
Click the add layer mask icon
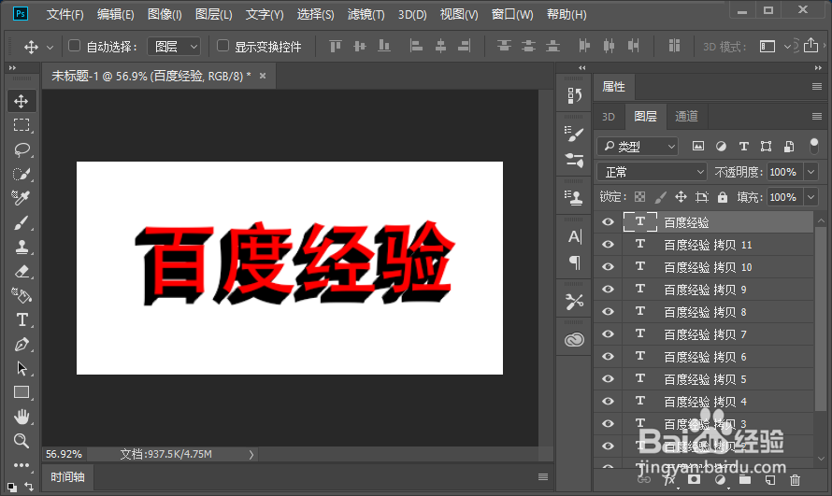(694, 479)
